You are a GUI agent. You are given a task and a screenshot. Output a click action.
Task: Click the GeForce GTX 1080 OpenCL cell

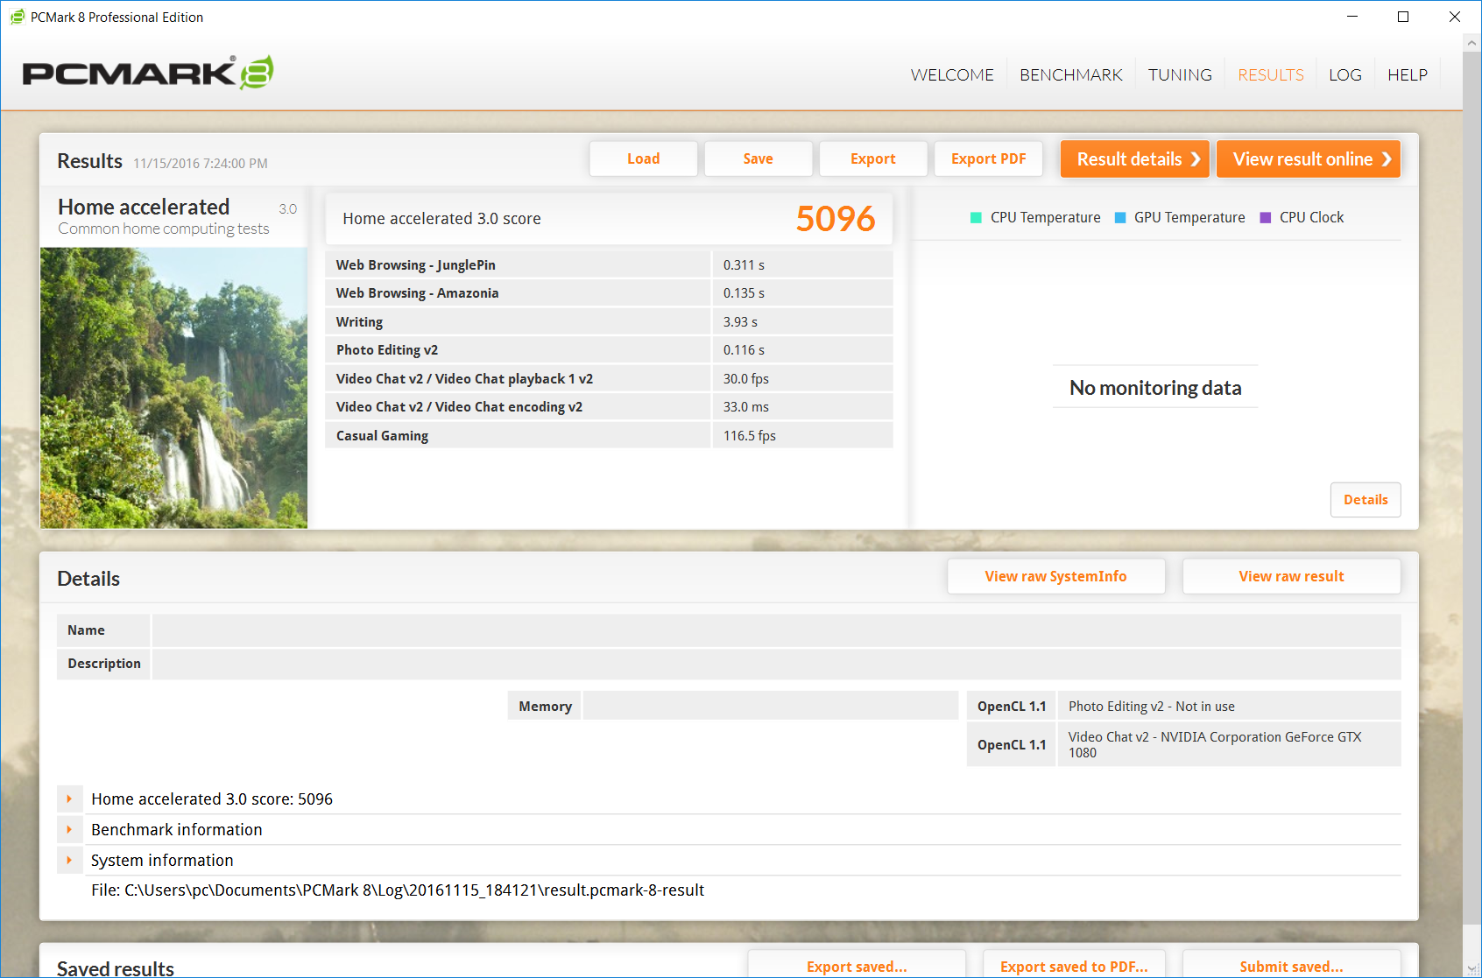(1229, 744)
